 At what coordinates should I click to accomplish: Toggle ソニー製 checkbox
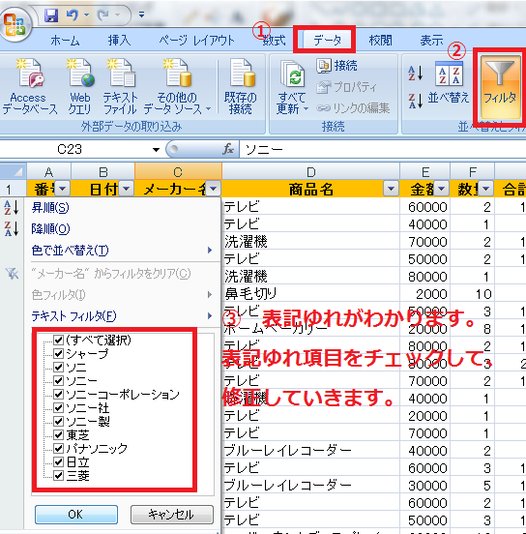[59, 421]
